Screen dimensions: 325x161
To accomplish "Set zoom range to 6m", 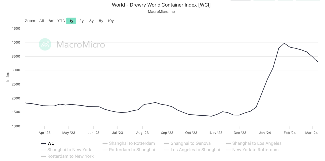I will pyautogui.click(x=51, y=21).
